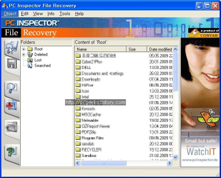Select the DELL folder row
The width and height of the screenshot is (221, 178).
pos(124,67)
